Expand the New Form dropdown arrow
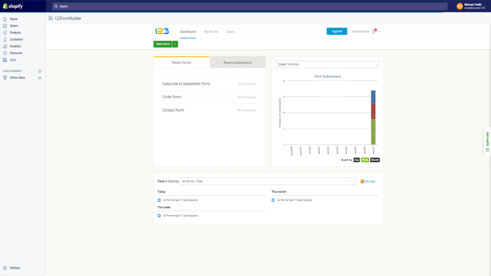This screenshot has height=276, width=491. coord(175,44)
